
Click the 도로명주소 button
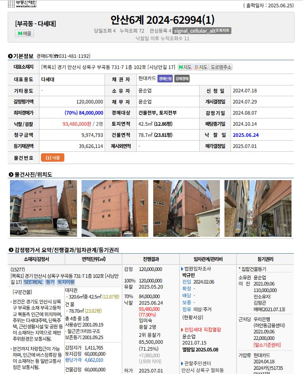pyautogui.click(x=221, y=67)
